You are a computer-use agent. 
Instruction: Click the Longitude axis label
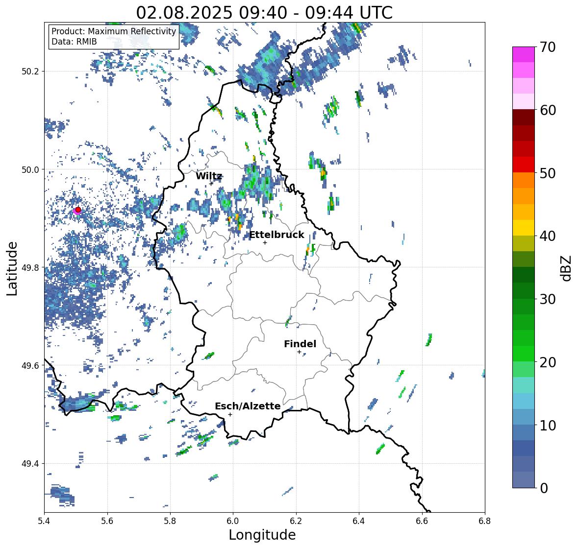click(x=262, y=535)
